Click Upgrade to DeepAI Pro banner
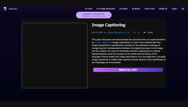The image size is (188, 107). (x=94, y=15)
